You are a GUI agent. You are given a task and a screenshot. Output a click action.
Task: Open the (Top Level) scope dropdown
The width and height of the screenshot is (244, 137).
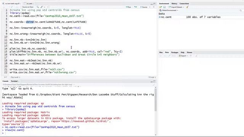tap(15, 77)
